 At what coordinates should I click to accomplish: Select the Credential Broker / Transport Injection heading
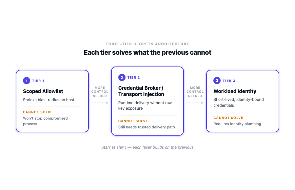(141, 91)
